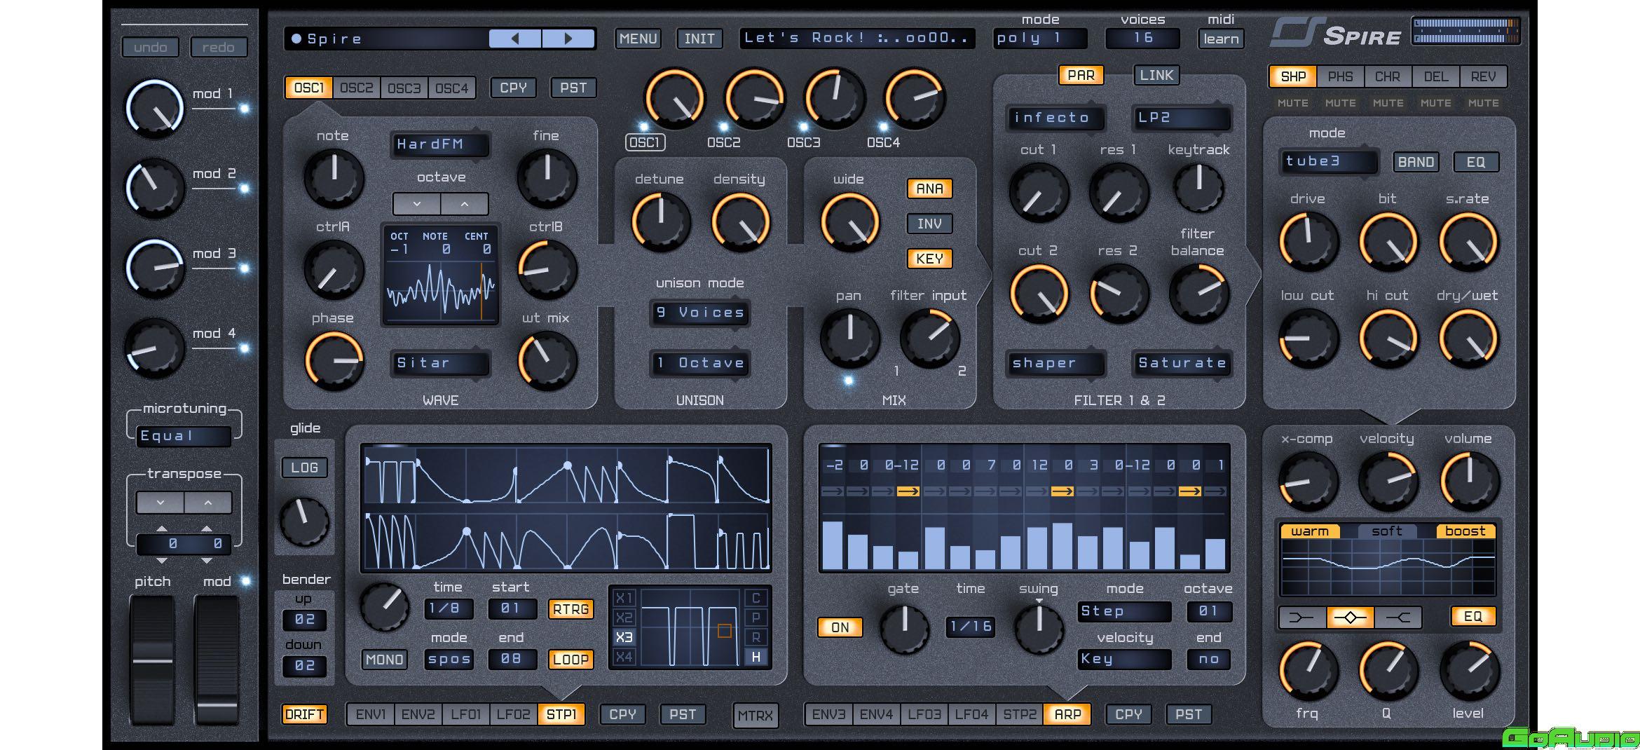Select previous preset with left arrow
This screenshot has height=750, width=1640.
pos(515,39)
